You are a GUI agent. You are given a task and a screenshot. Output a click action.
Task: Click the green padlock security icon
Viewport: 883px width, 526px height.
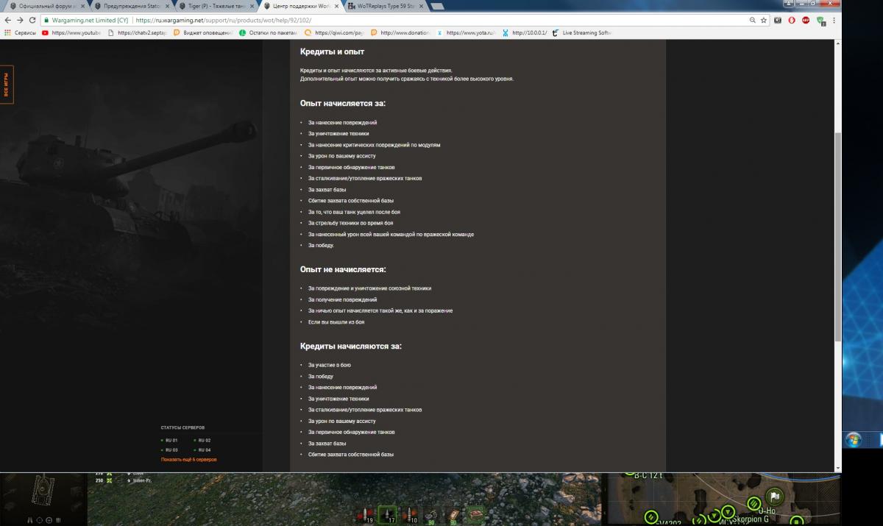[x=46, y=21]
